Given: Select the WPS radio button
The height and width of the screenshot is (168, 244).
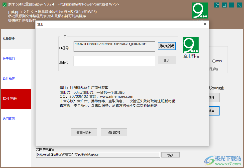Looking at the screenshot, I should [x=214, y=61].
